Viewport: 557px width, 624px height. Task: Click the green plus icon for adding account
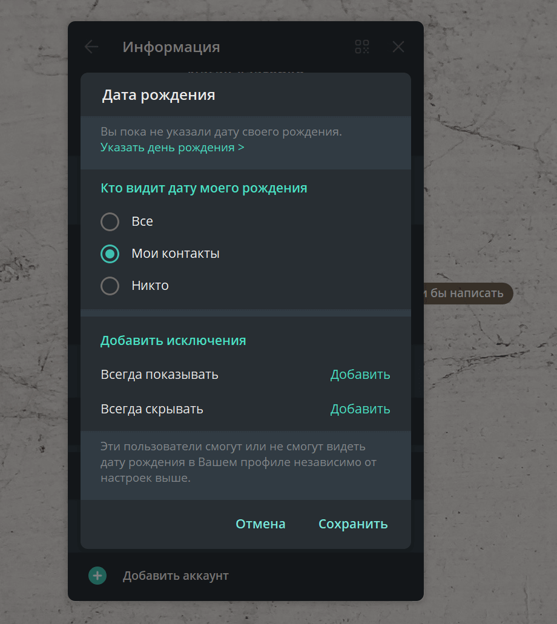click(97, 576)
